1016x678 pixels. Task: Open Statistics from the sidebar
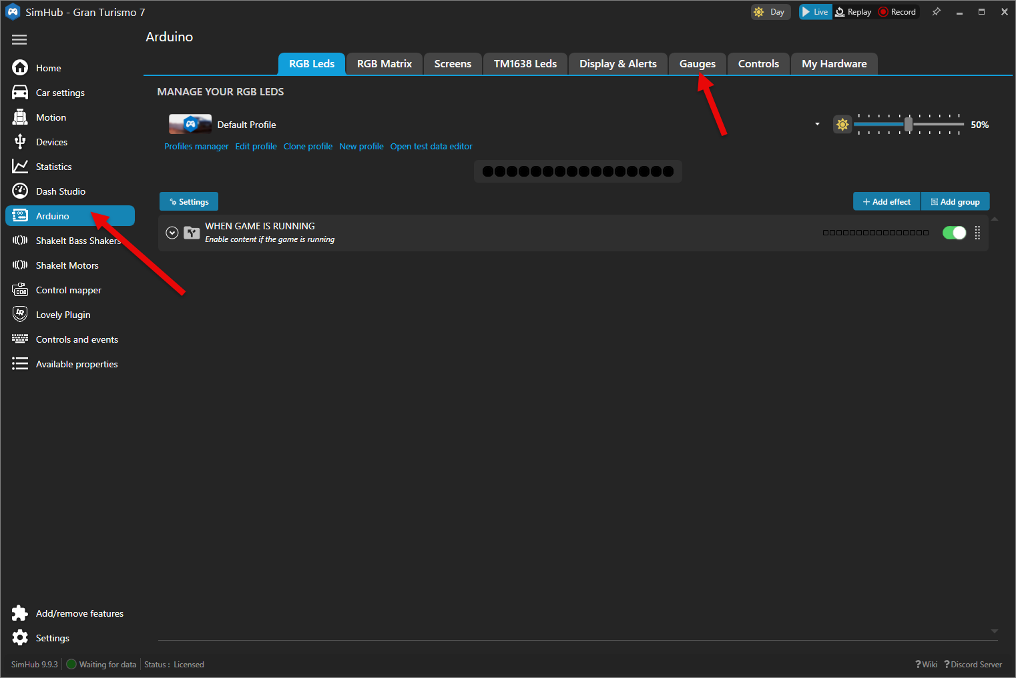70,167
